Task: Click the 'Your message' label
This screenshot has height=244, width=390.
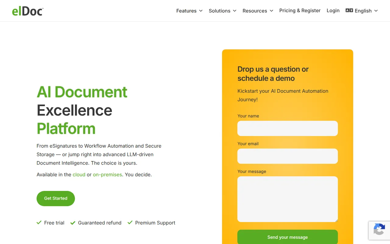Action: [x=252, y=171]
